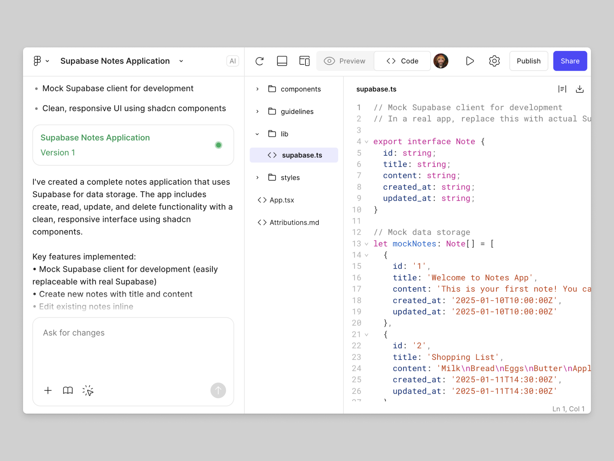Open the user avatar profile
The image size is (614, 461).
click(x=441, y=61)
